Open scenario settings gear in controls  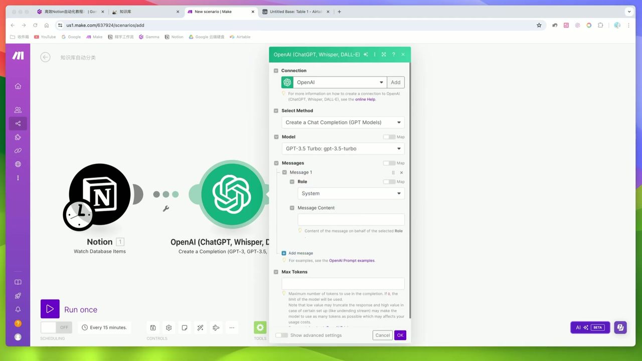coord(169,327)
